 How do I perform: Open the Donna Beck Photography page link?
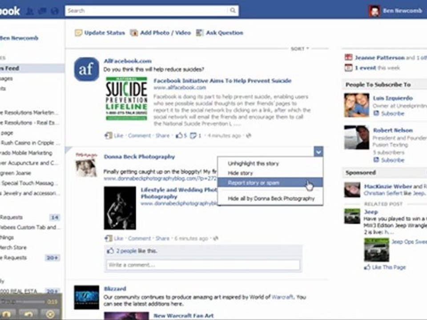click(x=139, y=157)
